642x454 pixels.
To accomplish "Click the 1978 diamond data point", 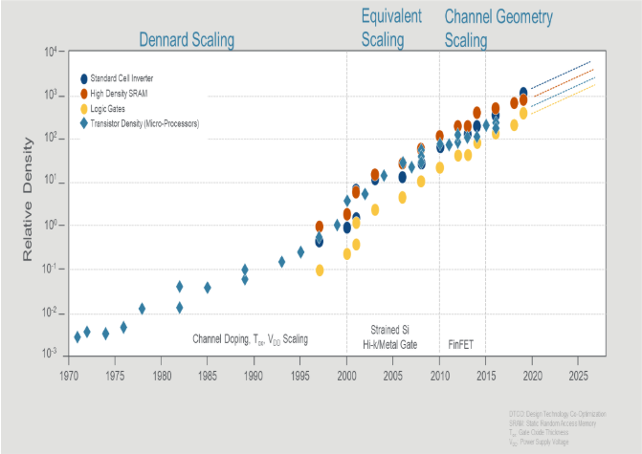I will [x=142, y=309].
